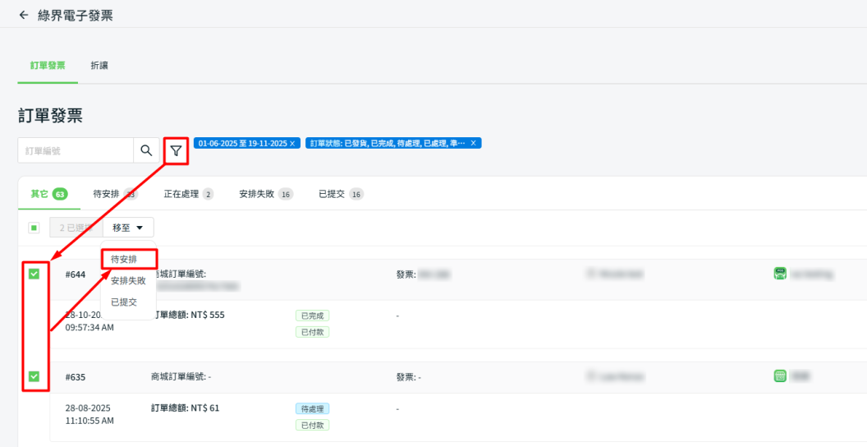Click the back arrow beside 綠界電子發票

[23, 15]
